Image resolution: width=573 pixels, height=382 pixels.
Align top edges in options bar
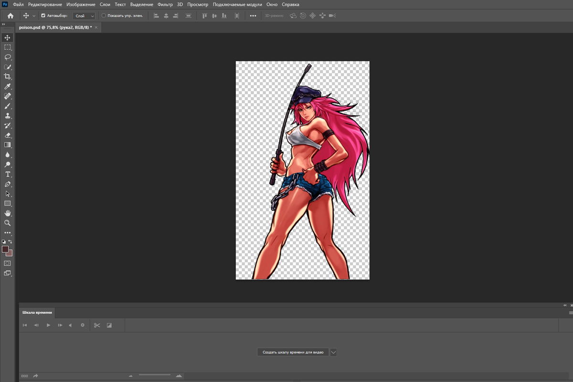pyautogui.click(x=204, y=16)
